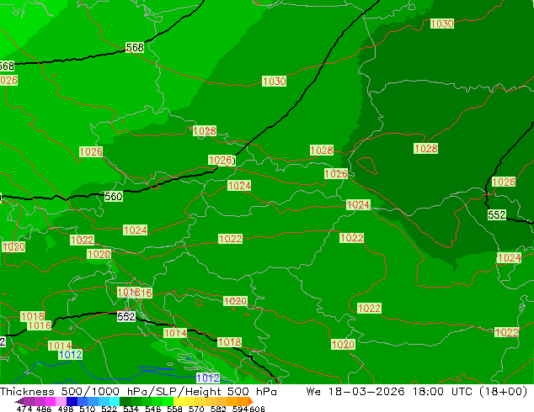
Task: Click the weekday abbreviation 'We'
Action: [313, 392]
